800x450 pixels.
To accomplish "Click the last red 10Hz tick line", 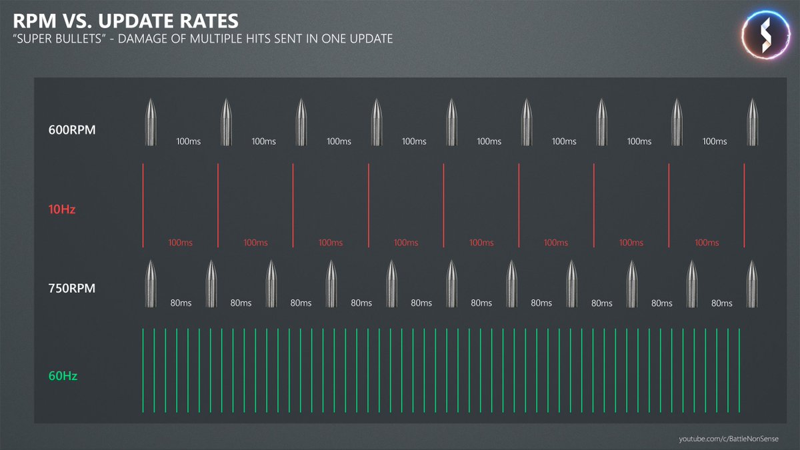I will (x=745, y=205).
